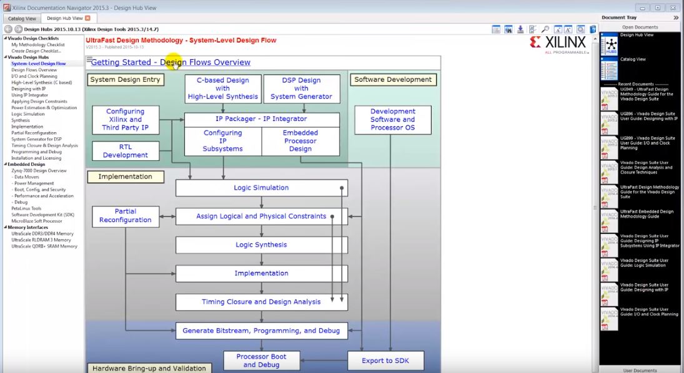
Task: Open UG949 UltraFast Design Methodology Guide PDF icon
Action: [x=610, y=99]
